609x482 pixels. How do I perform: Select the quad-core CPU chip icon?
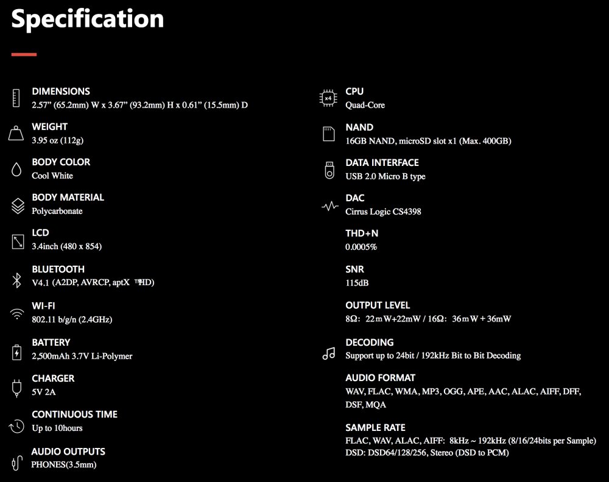coord(328,98)
